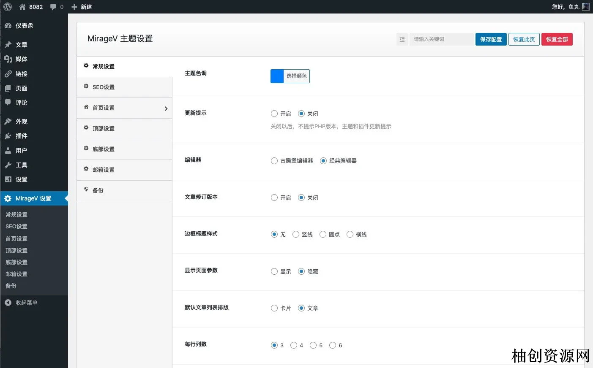Enable the 更新提示 开启 radio option

274,114
